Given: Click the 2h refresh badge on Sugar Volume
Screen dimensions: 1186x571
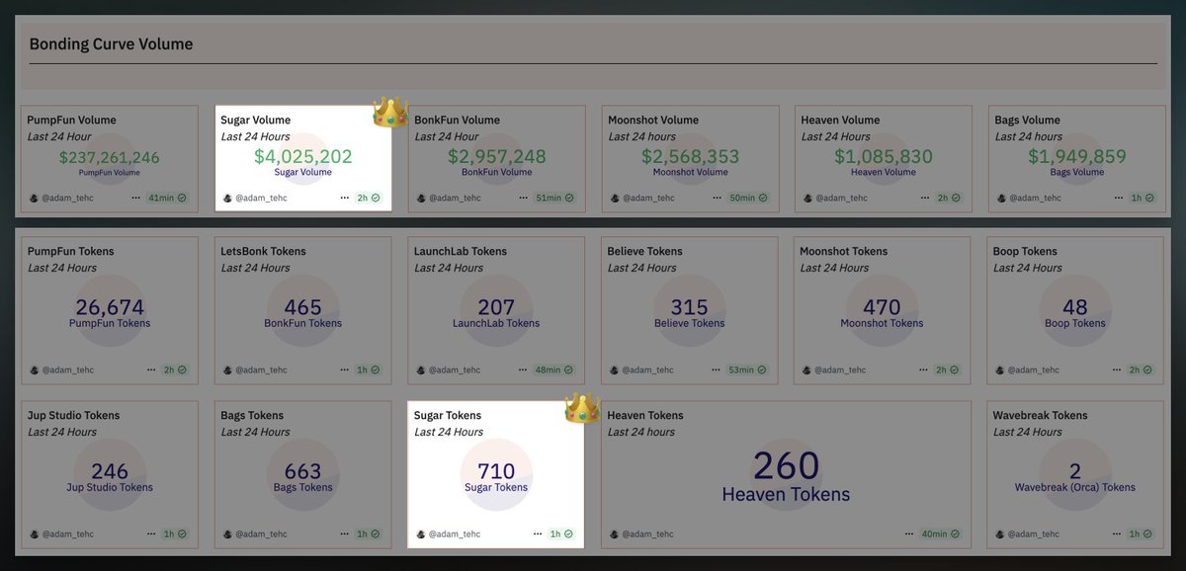Looking at the screenshot, I should [369, 198].
